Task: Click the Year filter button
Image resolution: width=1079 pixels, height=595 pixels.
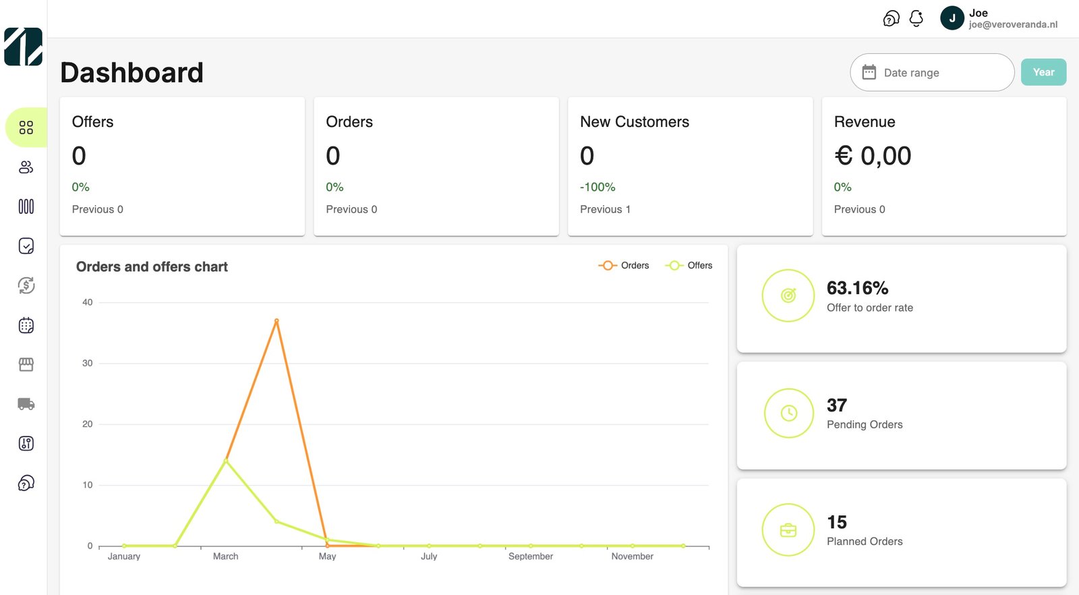Action: (x=1043, y=72)
